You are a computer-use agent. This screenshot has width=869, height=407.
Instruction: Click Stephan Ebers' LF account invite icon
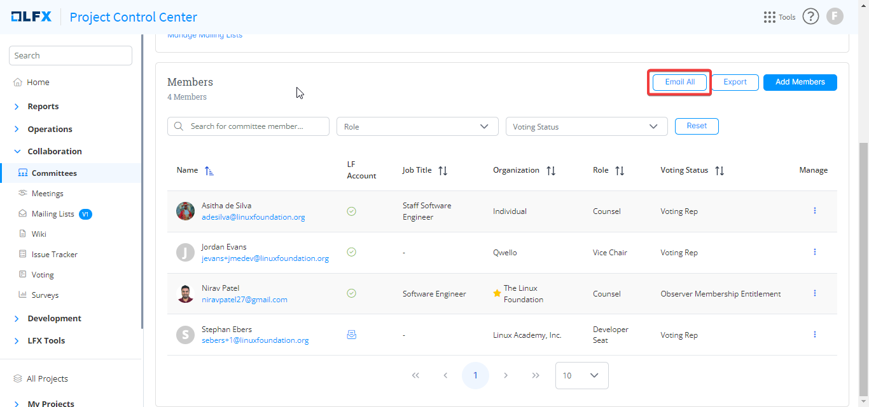(351, 335)
